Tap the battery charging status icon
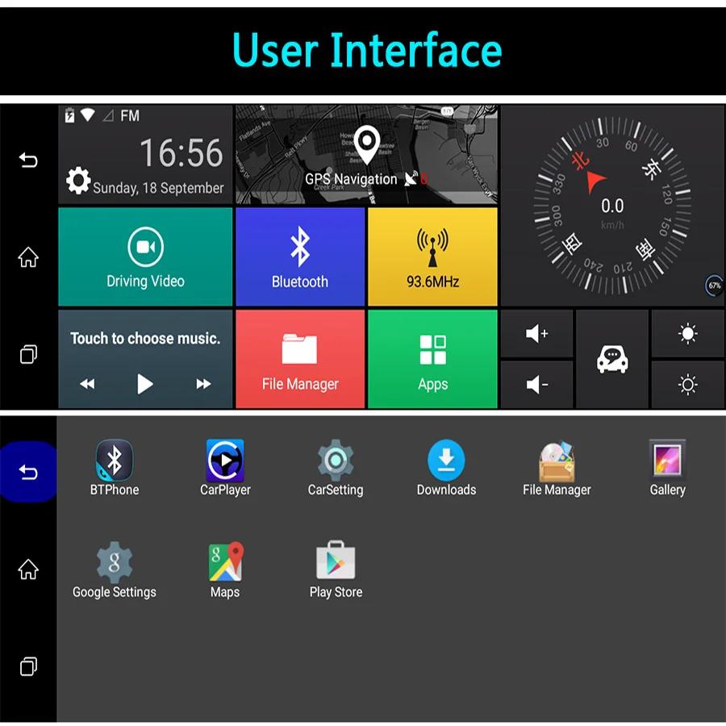 click(69, 115)
